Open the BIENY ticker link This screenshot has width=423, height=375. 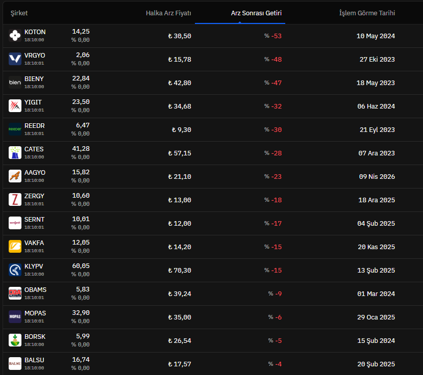[x=34, y=79]
